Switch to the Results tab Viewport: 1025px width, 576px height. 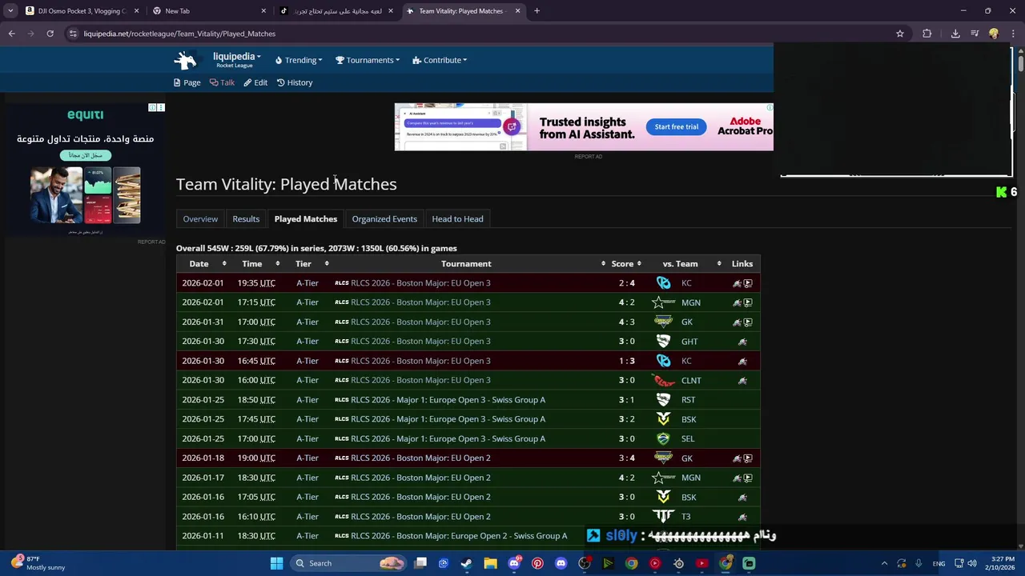tap(246, 219)
